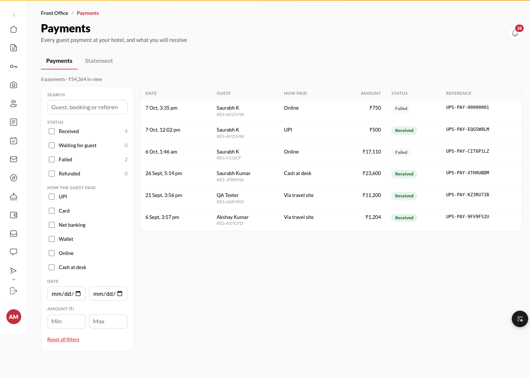Check the Failed status filter

(x=52, y=159)
